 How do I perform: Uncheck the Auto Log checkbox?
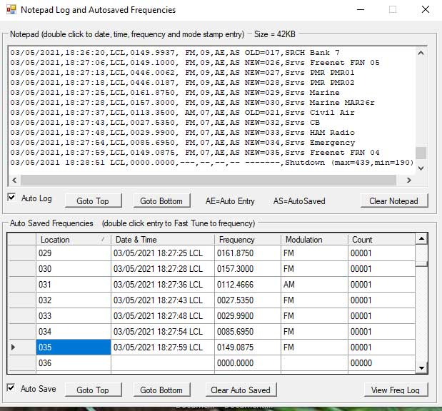point(11,197)
